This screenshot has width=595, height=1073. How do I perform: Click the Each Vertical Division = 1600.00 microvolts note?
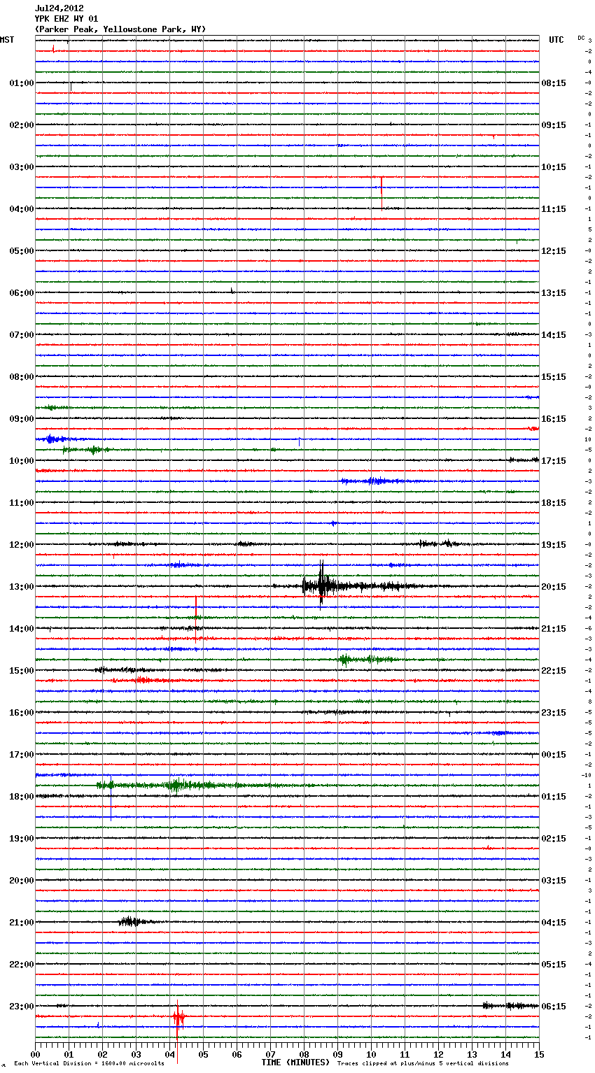pyautogui.click(x=89, y=1064)
